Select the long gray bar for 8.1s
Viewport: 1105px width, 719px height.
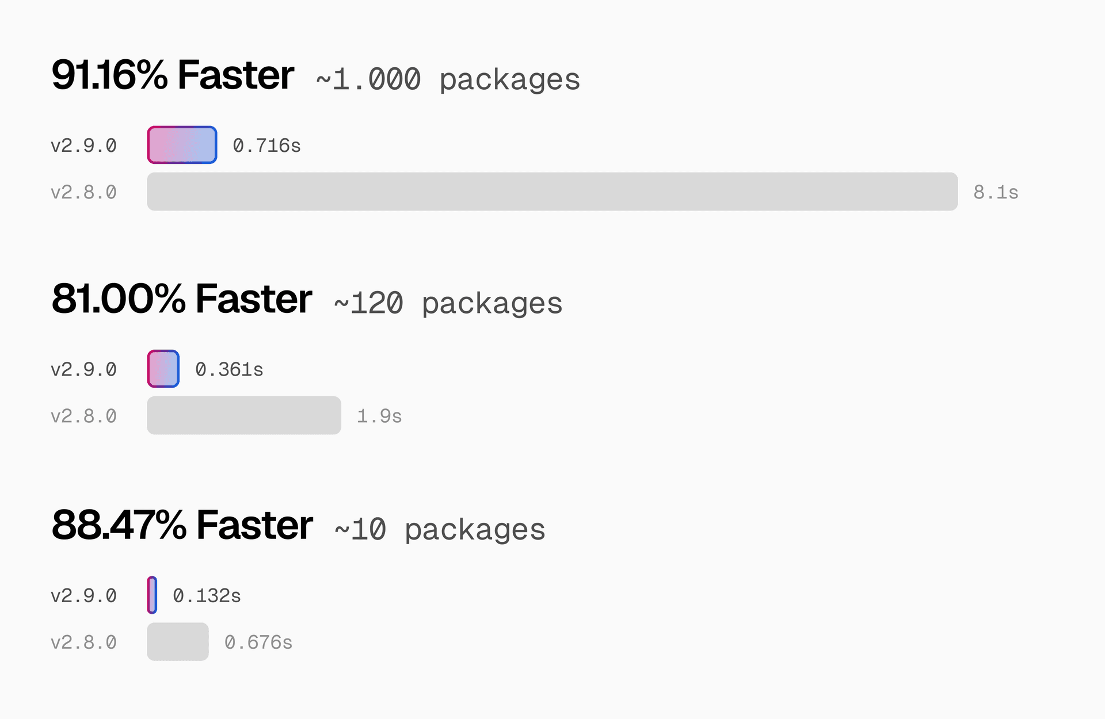click(x=552, y=192)
